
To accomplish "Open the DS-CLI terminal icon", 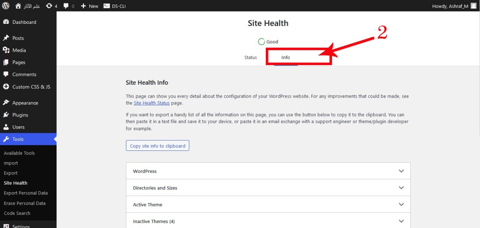I will click(107, 6).
